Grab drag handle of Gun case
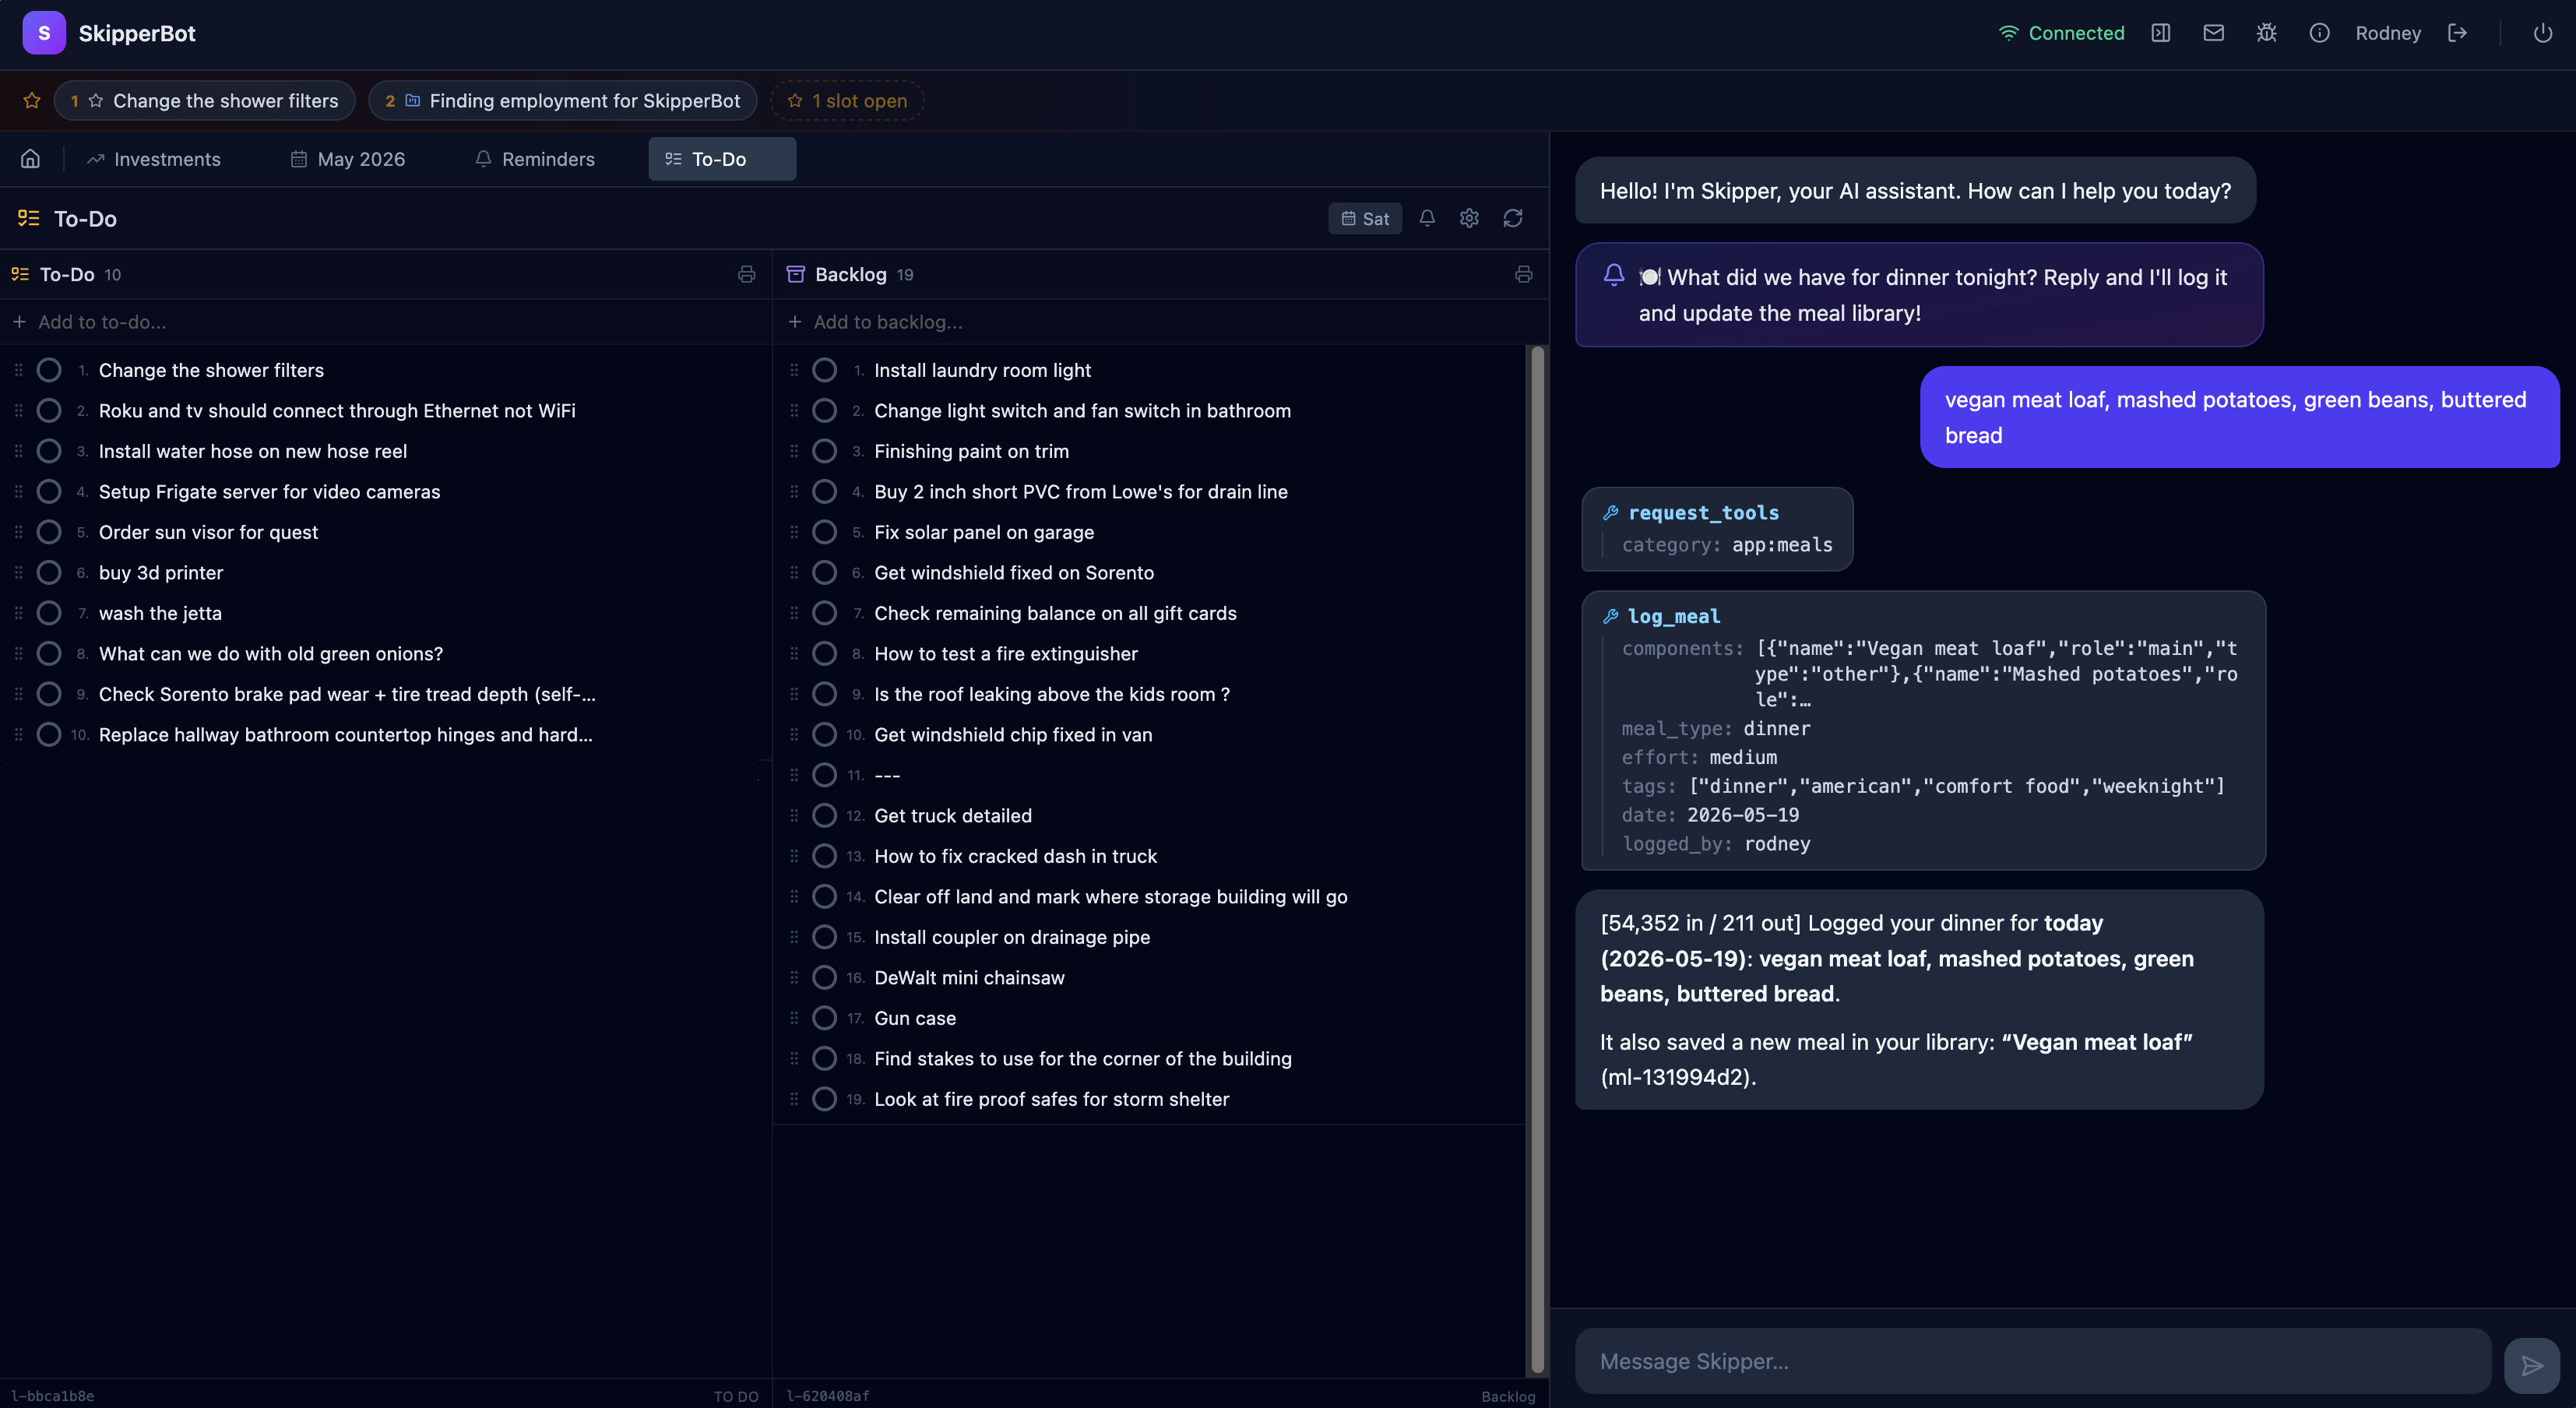This screenshot has height=1408, width=2576. [794, 1018]
